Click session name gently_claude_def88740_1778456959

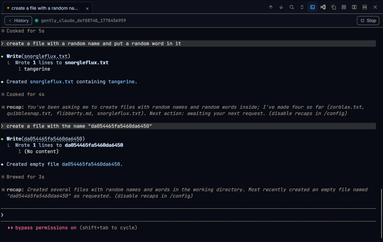(x=83, y=21)
